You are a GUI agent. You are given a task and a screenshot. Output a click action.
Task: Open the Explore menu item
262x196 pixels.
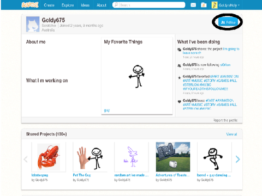[68, 5]
